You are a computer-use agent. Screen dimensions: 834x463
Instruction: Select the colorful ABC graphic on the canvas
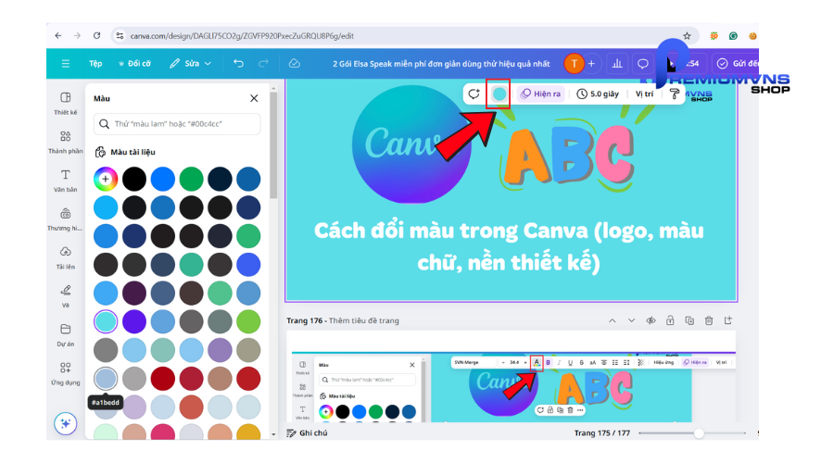tap(569, 154)
